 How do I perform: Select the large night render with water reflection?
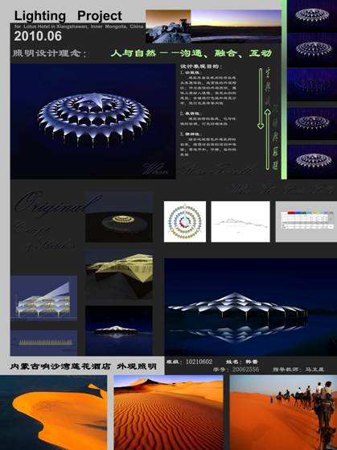click(250, 307)
